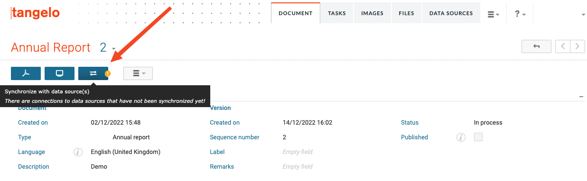Switch to the TASKS tab

point(337,13)
